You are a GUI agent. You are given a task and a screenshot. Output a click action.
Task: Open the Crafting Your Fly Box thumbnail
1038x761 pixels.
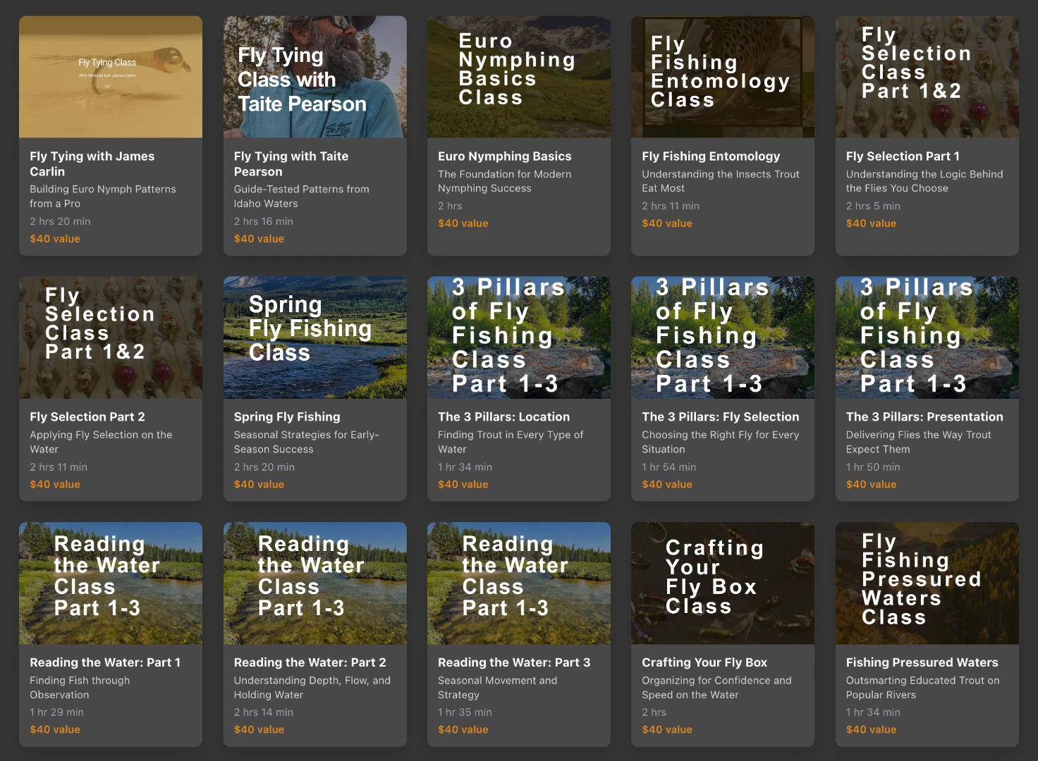(722, 583)
